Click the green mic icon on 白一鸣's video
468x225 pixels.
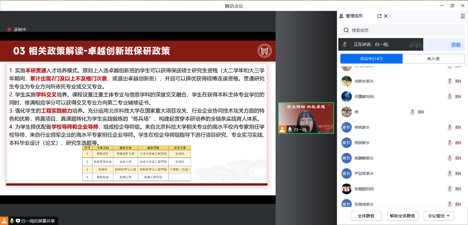(290, 129)
